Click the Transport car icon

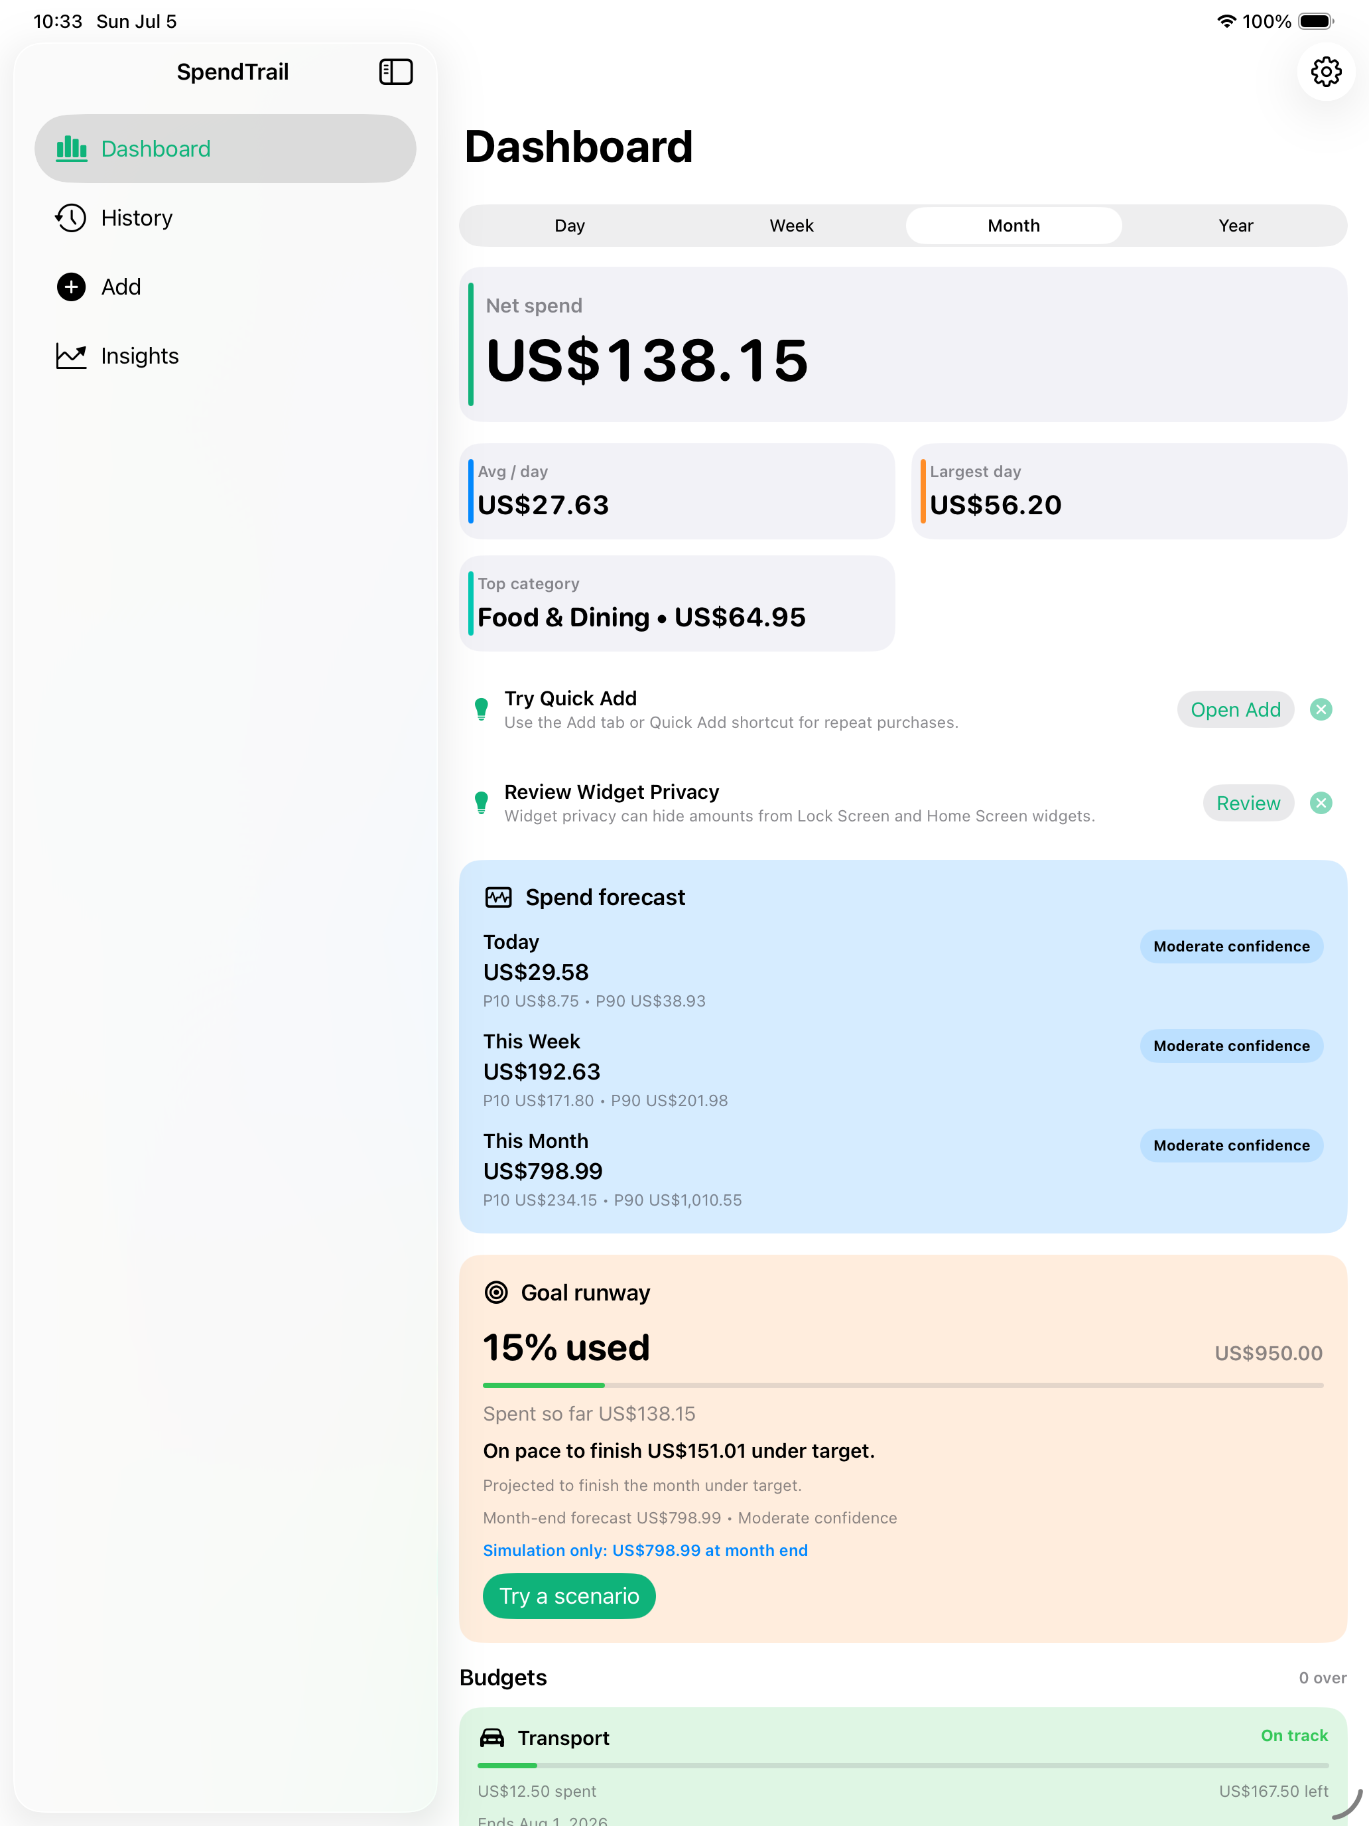(x=491, y=1738)
